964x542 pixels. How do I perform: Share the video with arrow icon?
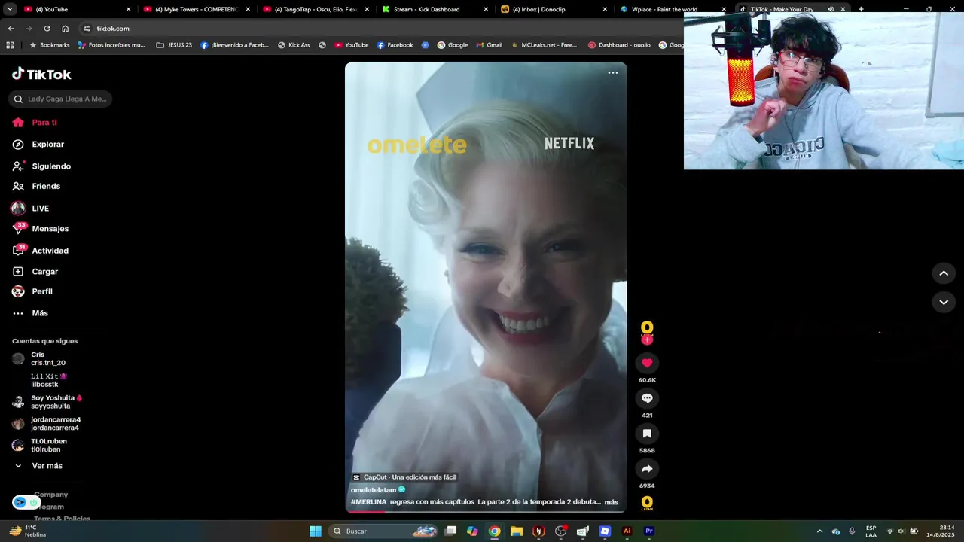647,469
